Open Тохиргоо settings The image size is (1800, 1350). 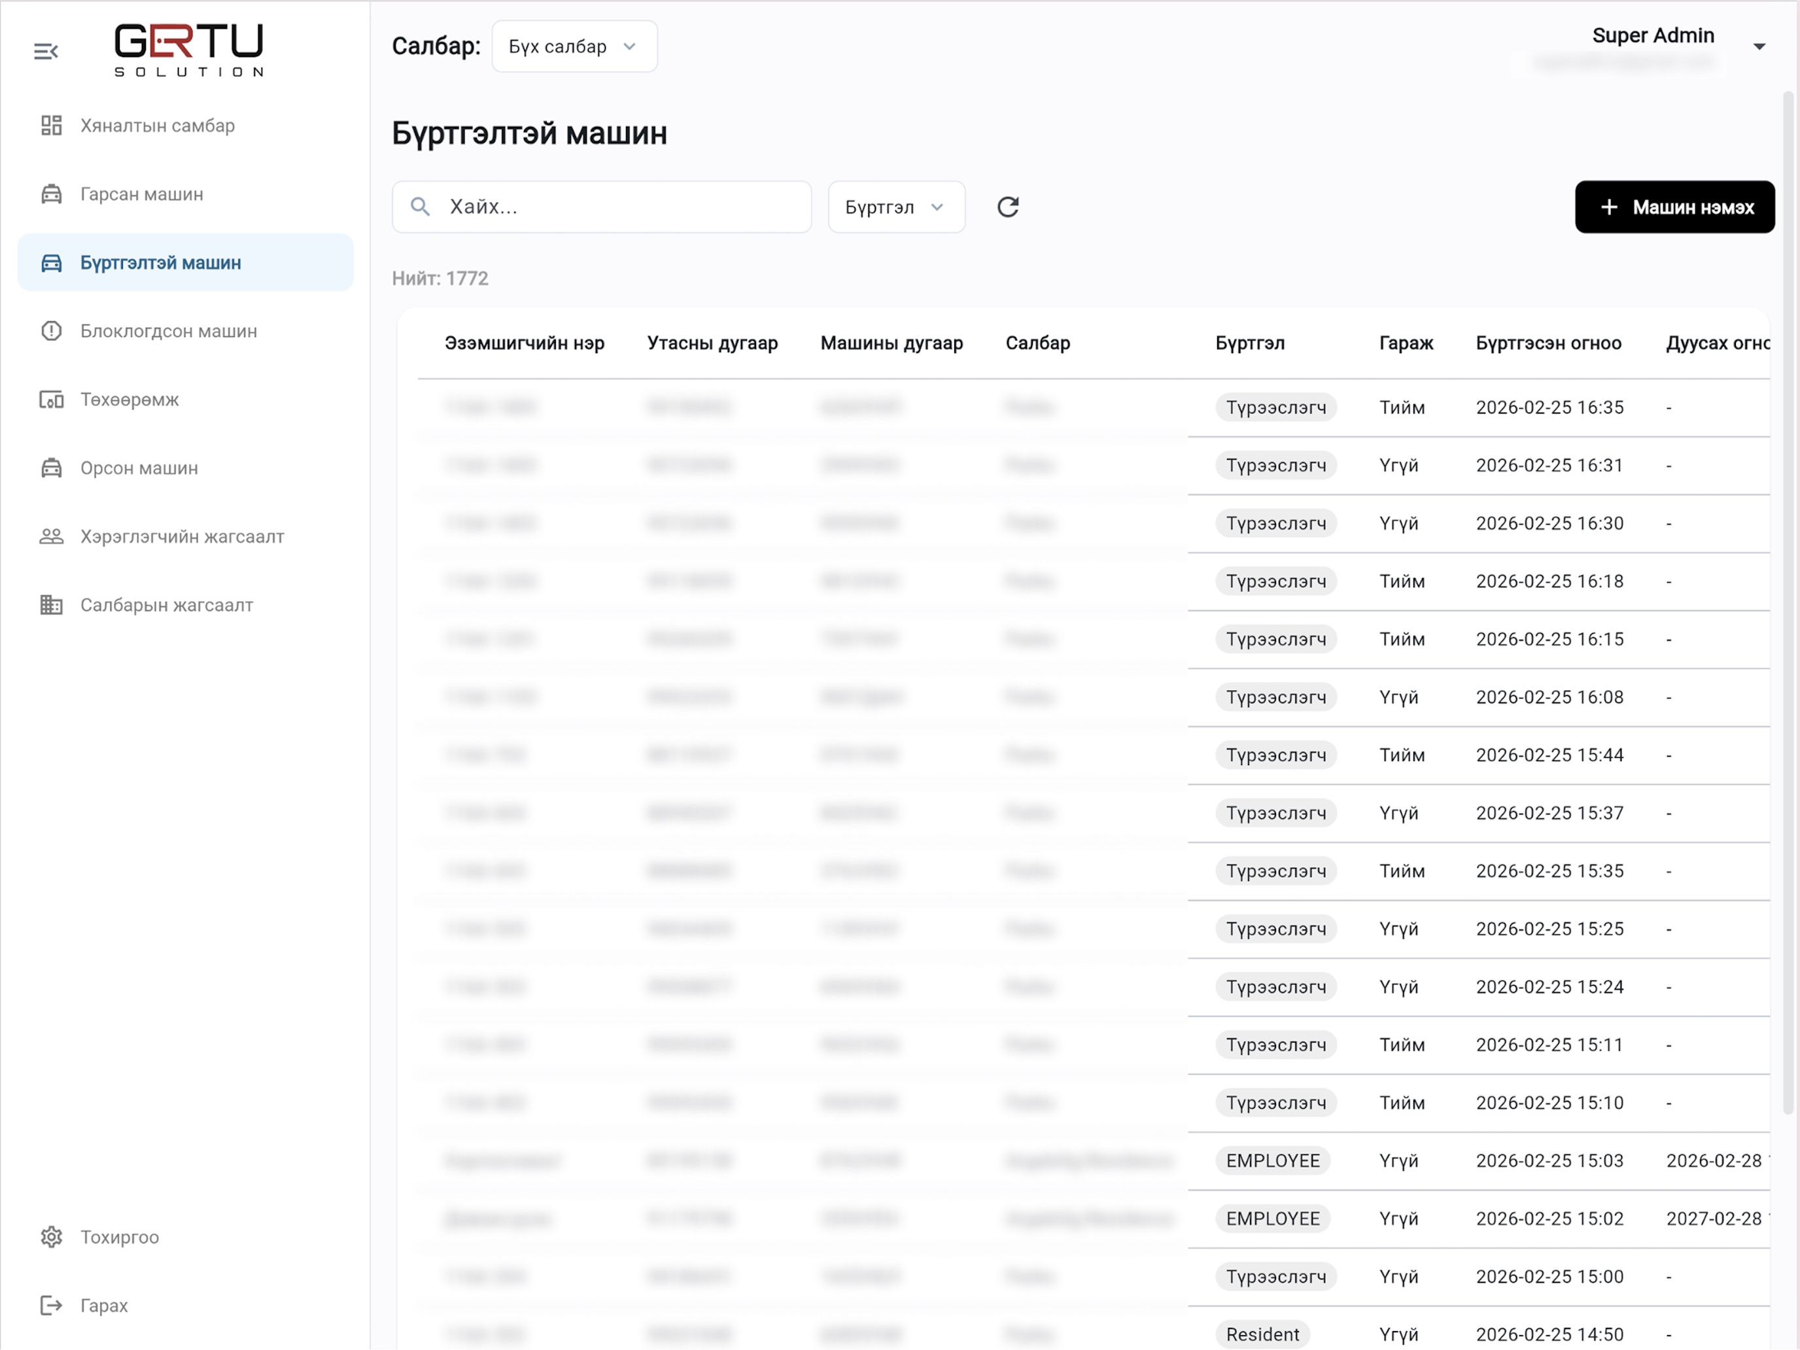186,1237
